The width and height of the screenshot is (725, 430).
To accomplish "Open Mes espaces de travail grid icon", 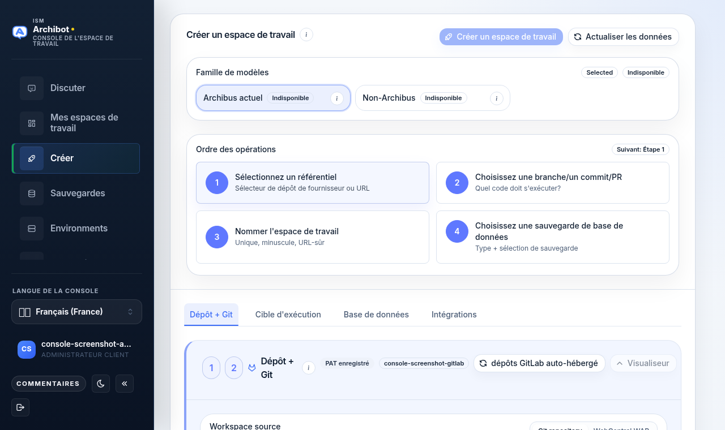I will pos(32,123).
